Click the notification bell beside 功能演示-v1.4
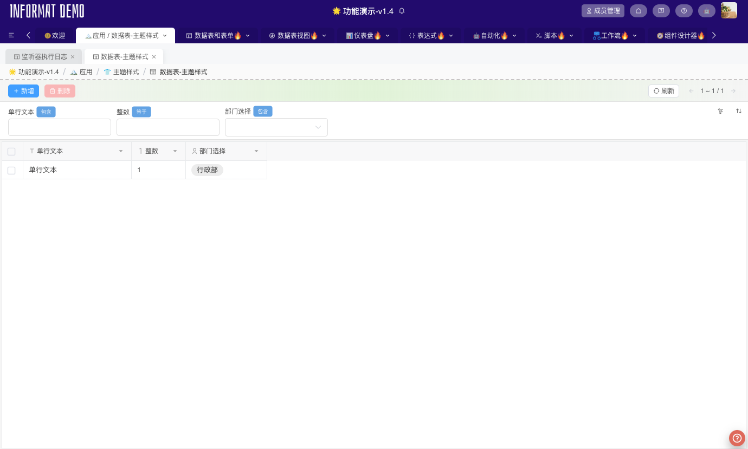 pos(401,11)
